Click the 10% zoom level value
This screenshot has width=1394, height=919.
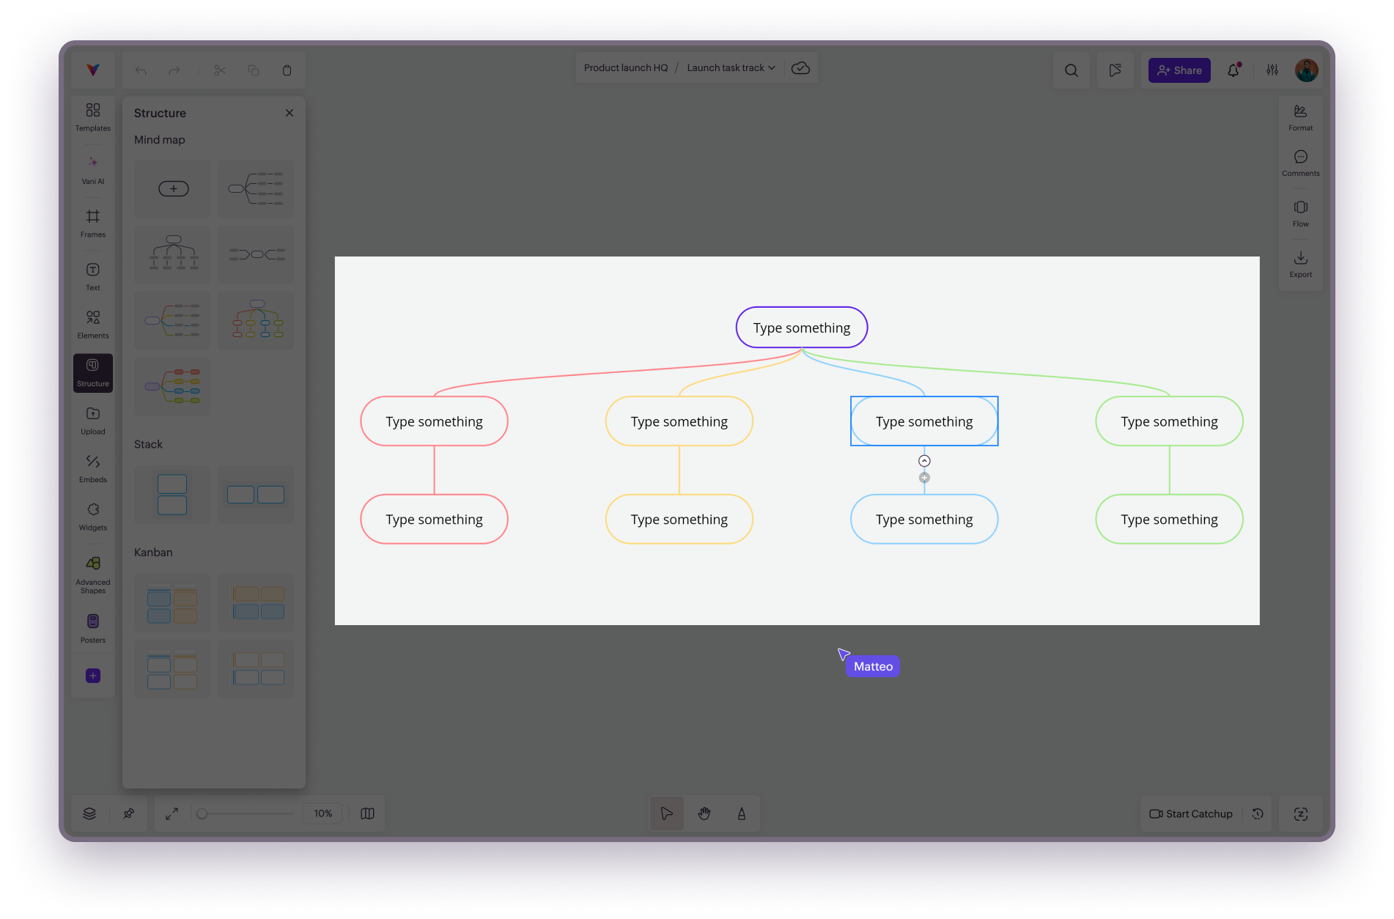click(323, 813)
